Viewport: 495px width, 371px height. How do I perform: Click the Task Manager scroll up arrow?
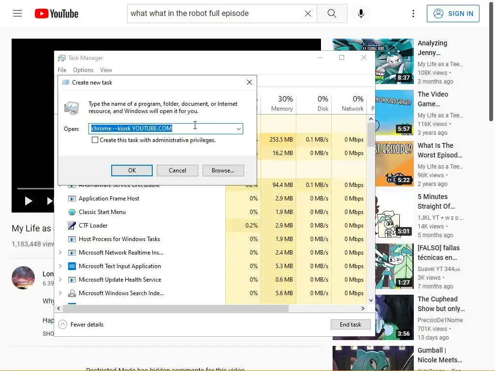(371, 119)
